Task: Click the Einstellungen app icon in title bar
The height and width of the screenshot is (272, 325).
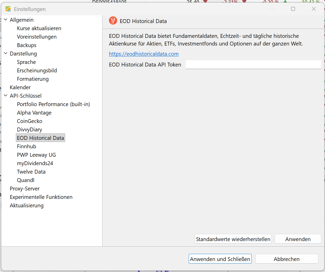Action: click(8, 9)
